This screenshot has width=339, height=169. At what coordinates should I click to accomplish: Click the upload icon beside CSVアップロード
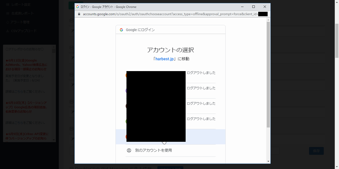point(8,31)
